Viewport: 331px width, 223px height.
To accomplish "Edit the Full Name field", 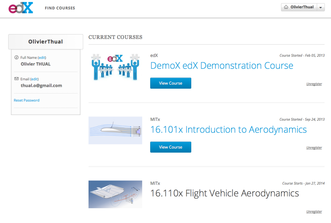I will click(42, 58).
